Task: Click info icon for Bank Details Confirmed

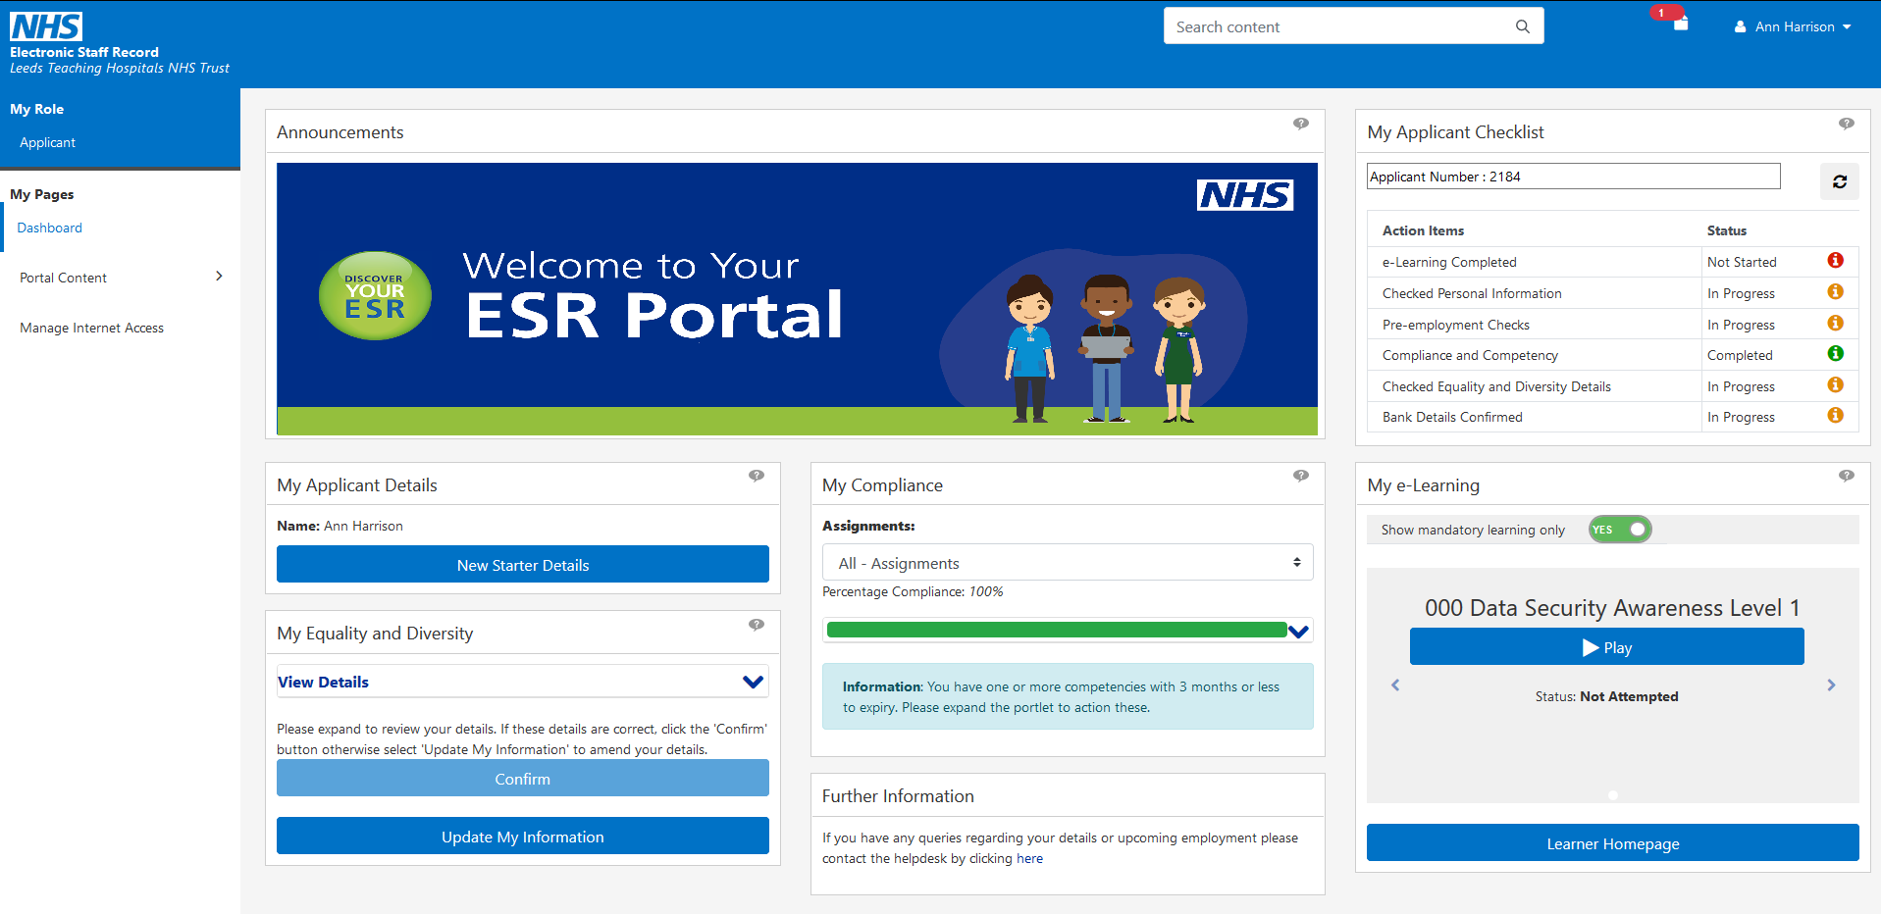Action: pyautogui.click(x=1835, y=415)
